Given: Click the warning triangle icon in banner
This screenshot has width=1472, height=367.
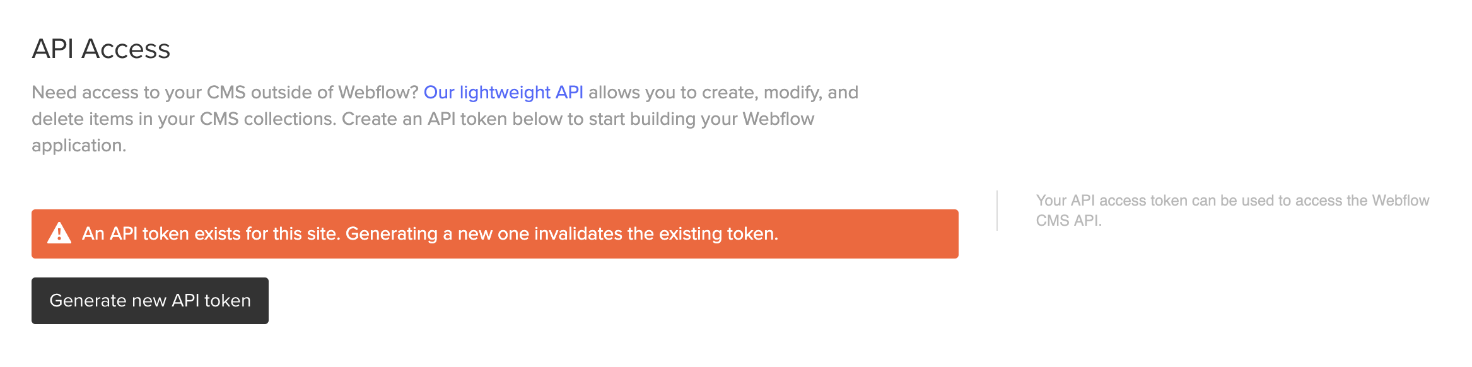Looking at the screenshot, I should coord(59,233).
